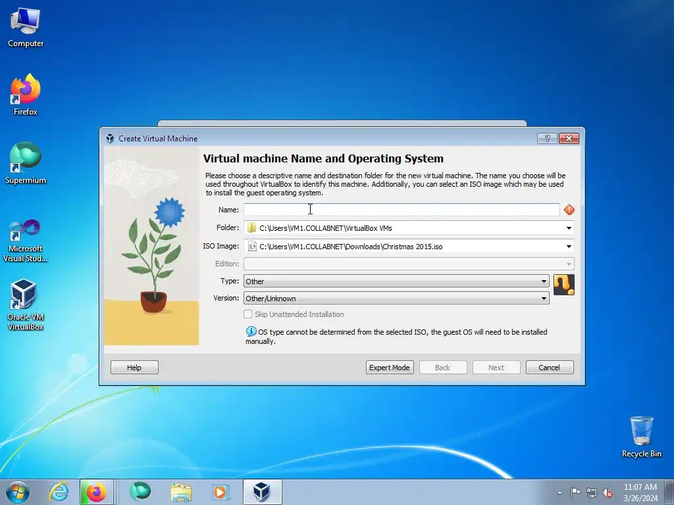This screenshot has width=674, height=505.
Task: Click the Back button
Action: pos(443,368)
